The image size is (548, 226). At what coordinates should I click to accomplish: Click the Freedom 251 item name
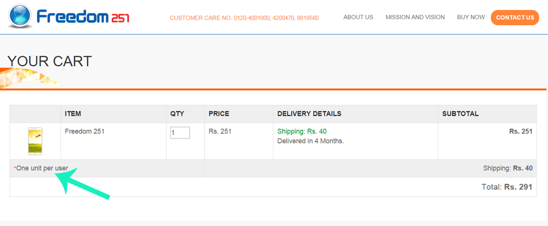(84, 131)
